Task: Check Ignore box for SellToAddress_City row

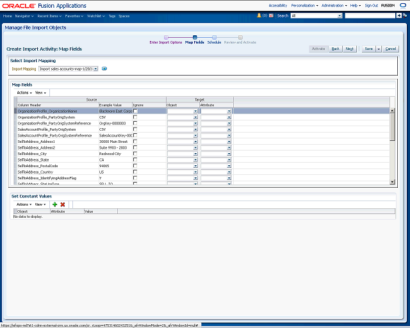Action: click(x=135, y=154)
